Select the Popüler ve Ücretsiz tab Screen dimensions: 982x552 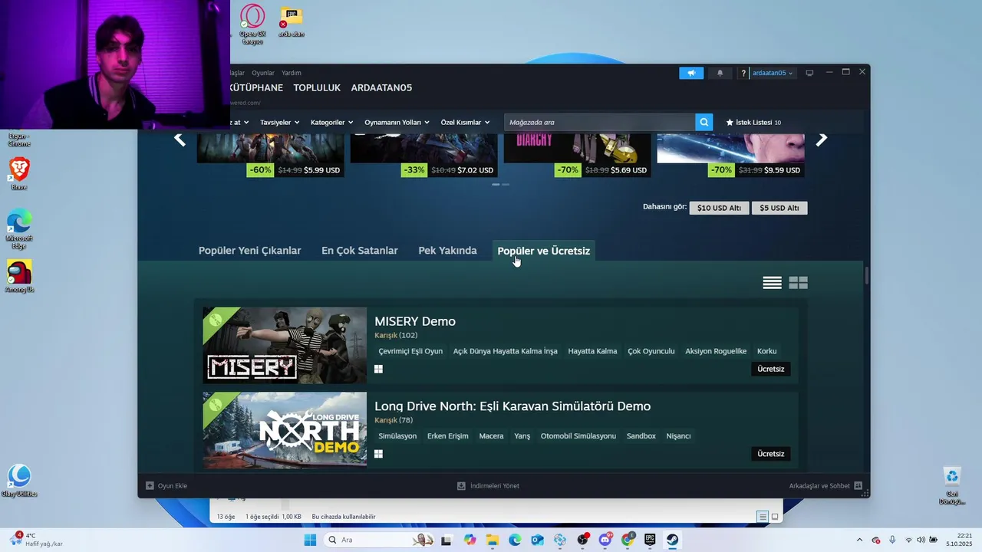(543, 251)
